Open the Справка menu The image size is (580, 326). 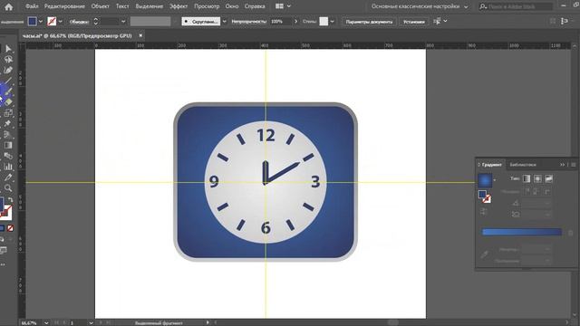click(x=255, y=6)
